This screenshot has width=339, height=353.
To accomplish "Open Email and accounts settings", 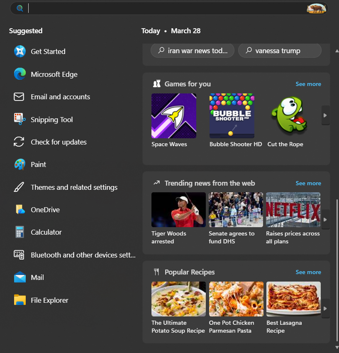I will click(60, 96).
